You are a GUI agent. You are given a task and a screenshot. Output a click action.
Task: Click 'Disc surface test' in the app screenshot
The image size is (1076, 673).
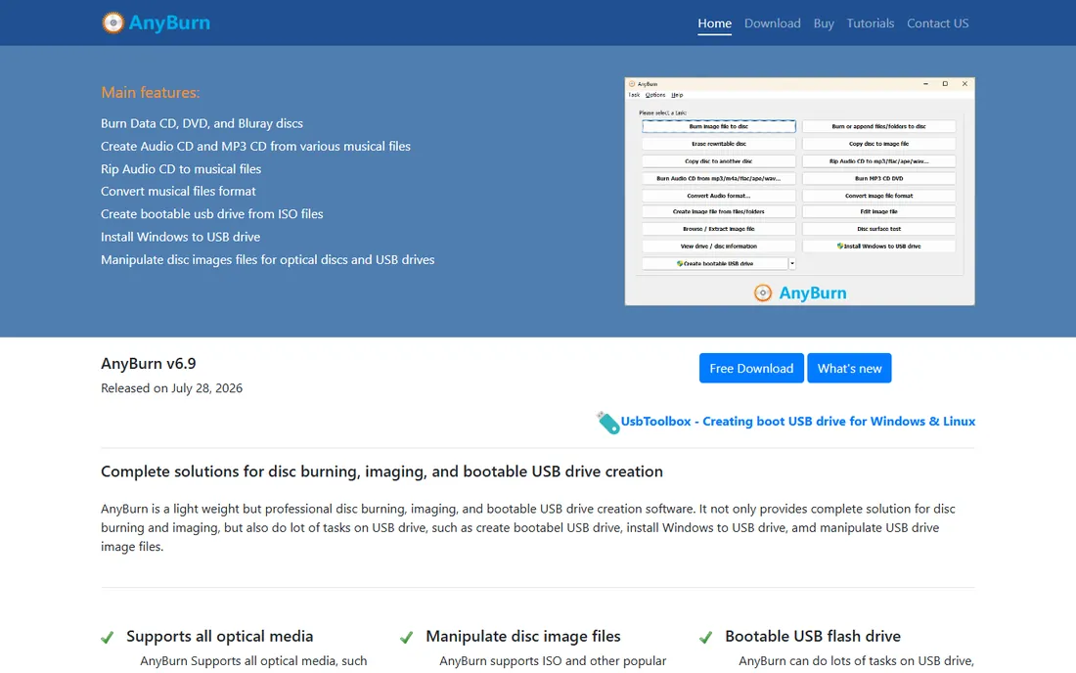click(x=878, y=229)
